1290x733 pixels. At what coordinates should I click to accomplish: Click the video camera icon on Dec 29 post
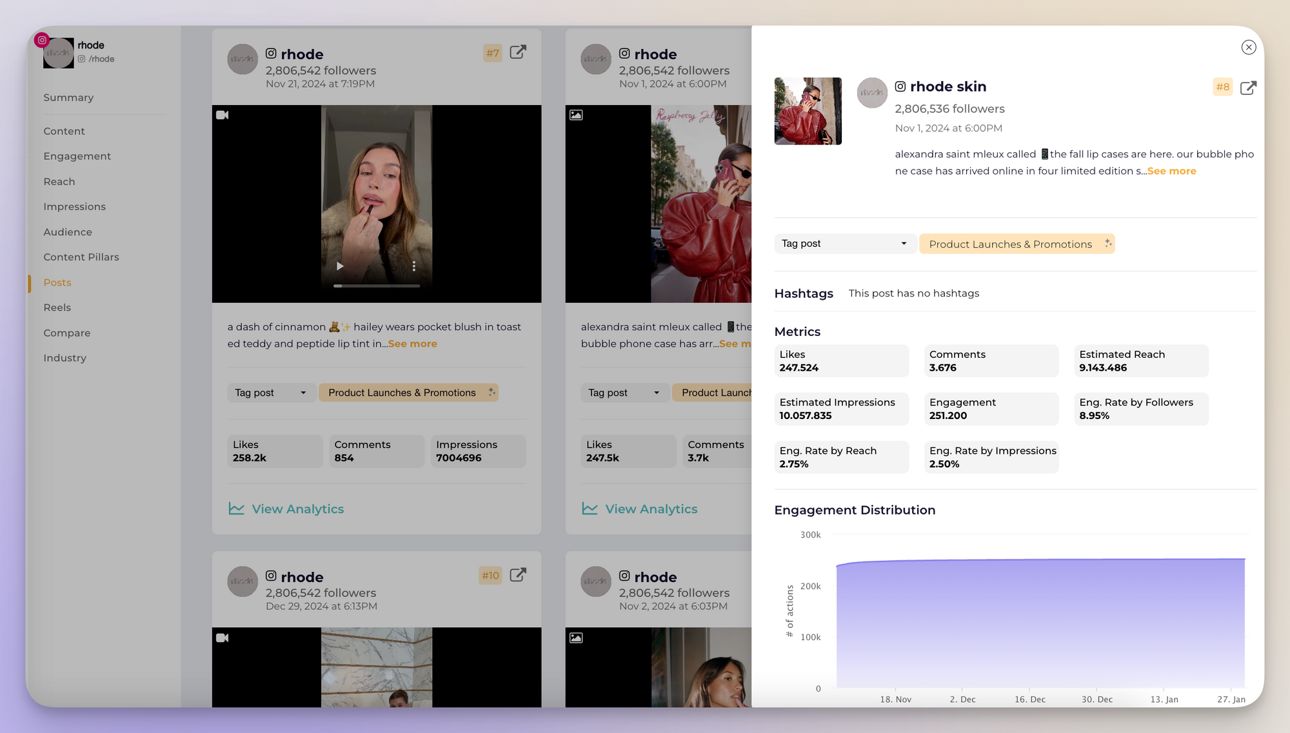click(x=223, y=638)
